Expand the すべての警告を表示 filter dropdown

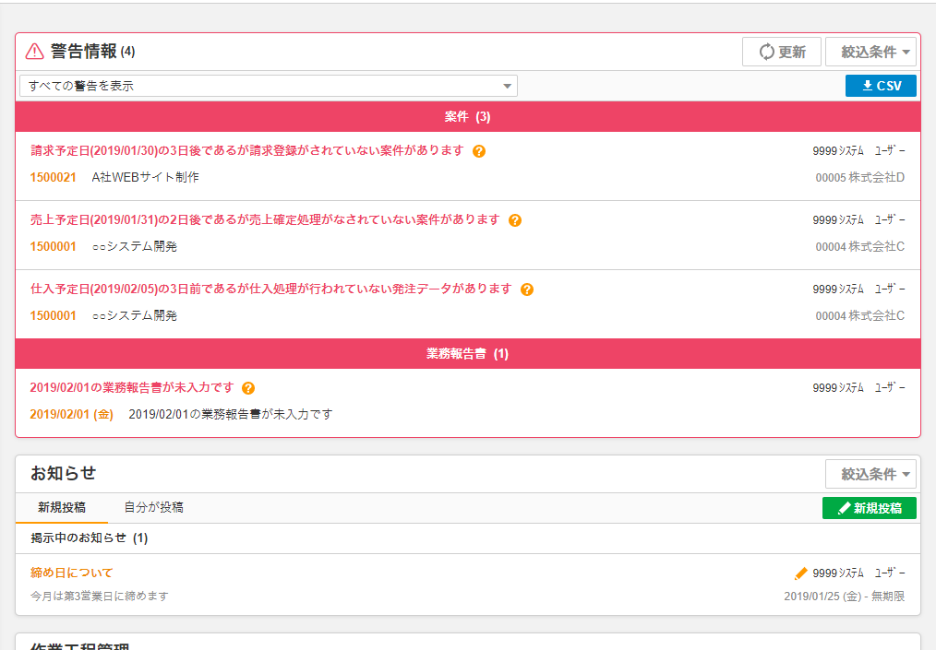[x=269, y=86]
